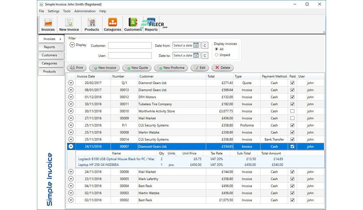363x210 pixels.
Task: Clear the Date to field with C button
Action: coord(205,56)
